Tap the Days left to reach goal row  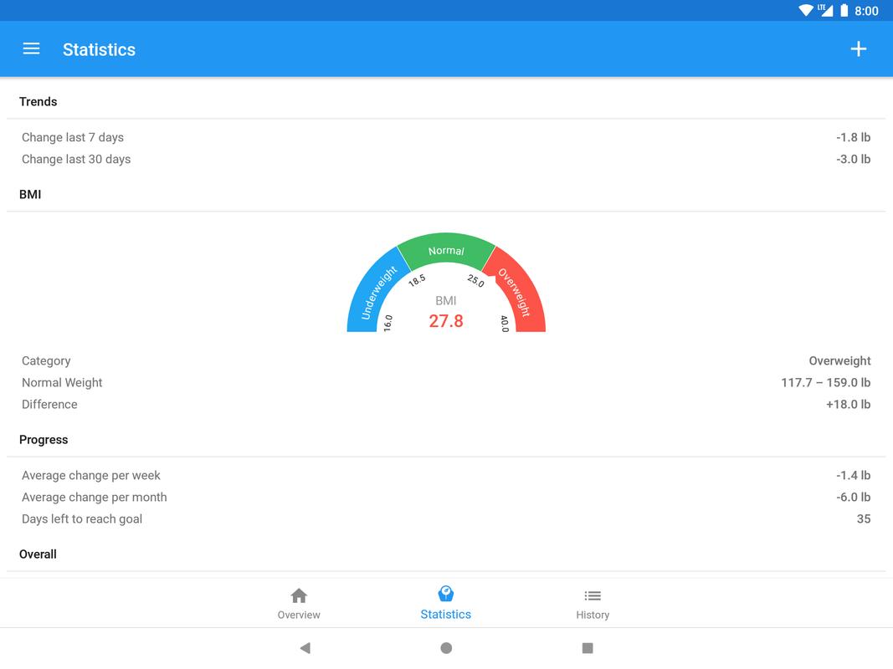tap(446, 518)
